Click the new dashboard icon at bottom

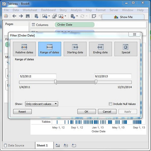point(66,145)
